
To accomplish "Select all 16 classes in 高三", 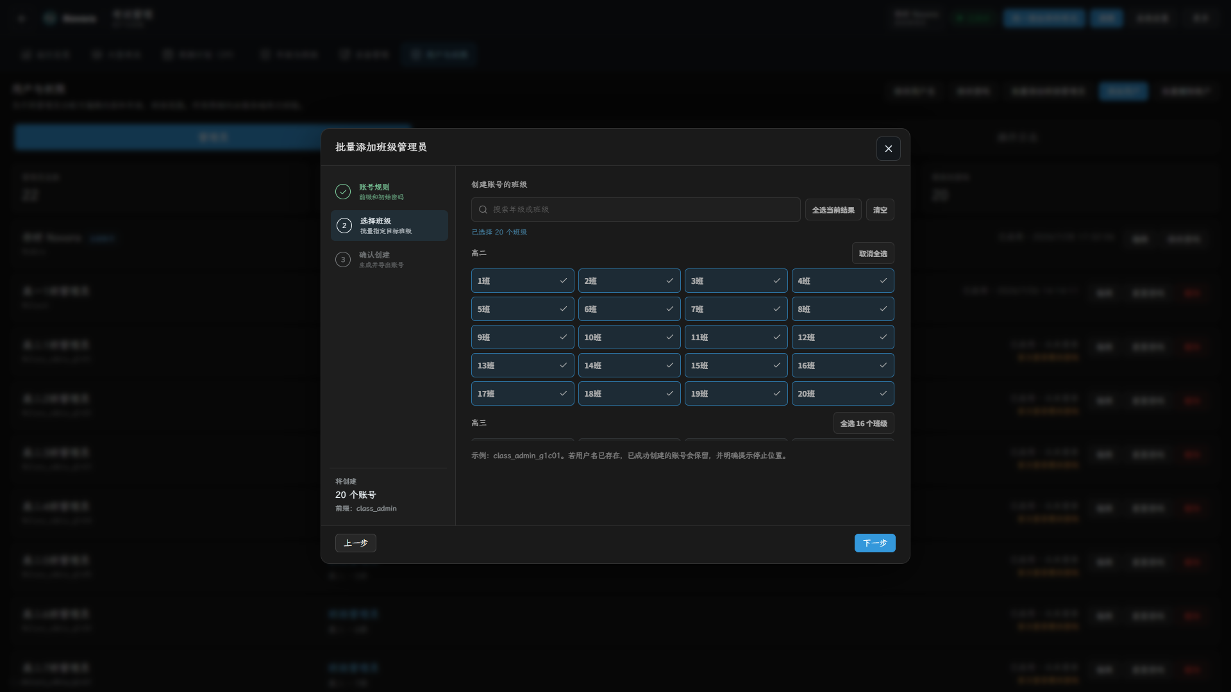I will click(864, 423).
